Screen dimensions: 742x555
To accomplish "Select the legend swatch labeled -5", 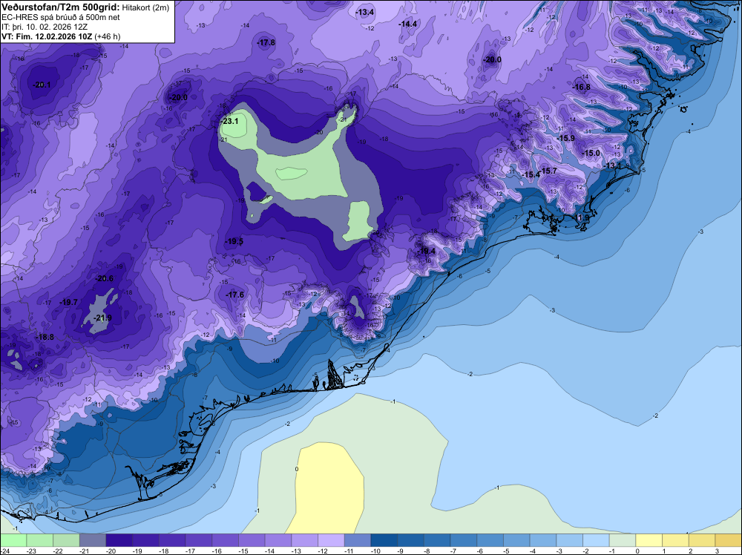I will coord(516,540).
